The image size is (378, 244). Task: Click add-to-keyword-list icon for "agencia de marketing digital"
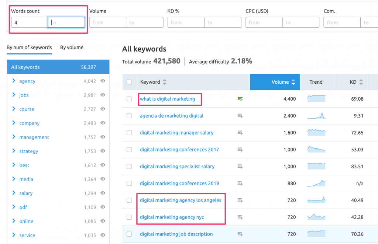[240, 116]
